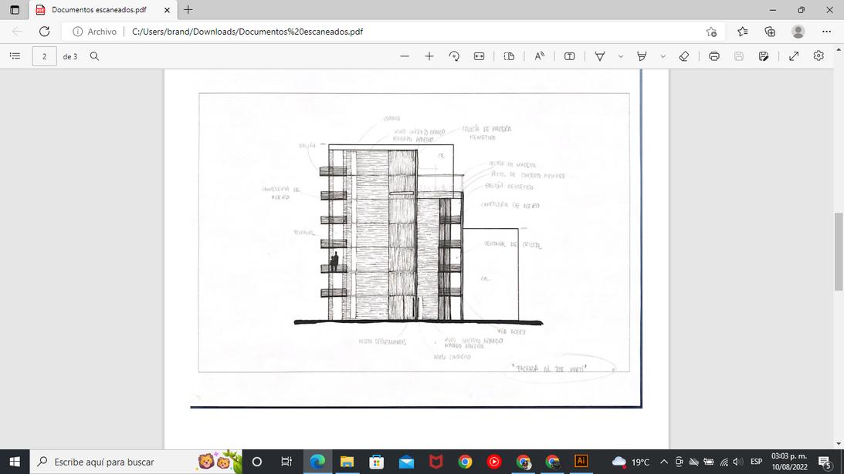844x474 pixels.
Task: Toggle the page view layout button
Action: coord(509,56)
